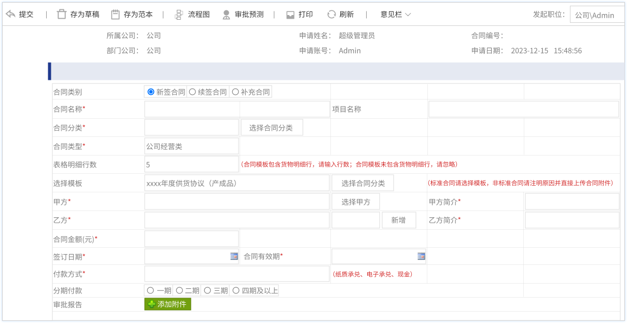Select the 续签合同 radio option
The width and height of the screenshot is (627, 323).
(x=192, y=92)
